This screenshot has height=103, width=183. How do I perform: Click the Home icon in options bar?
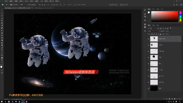pos(3,5)
